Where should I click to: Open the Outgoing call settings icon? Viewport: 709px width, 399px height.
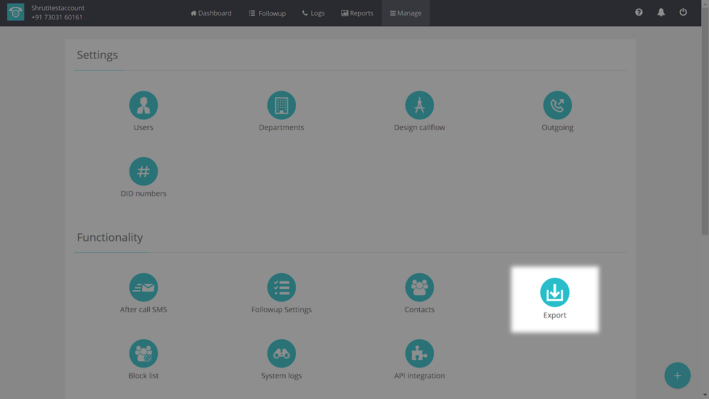tap(557, 105)
